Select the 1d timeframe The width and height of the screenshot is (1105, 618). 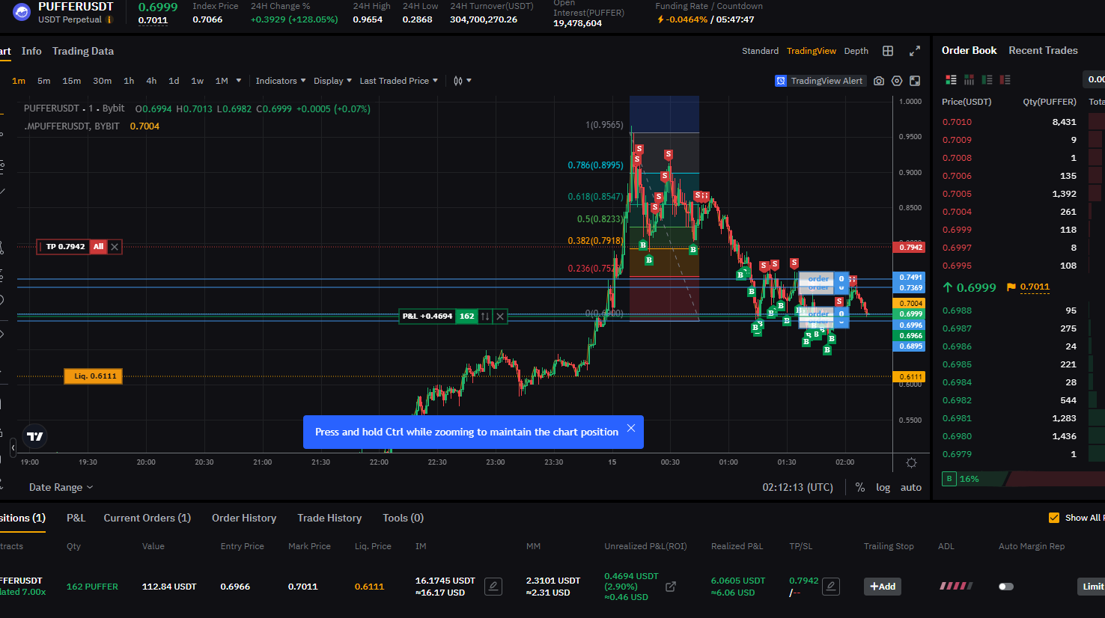point(174,81)
